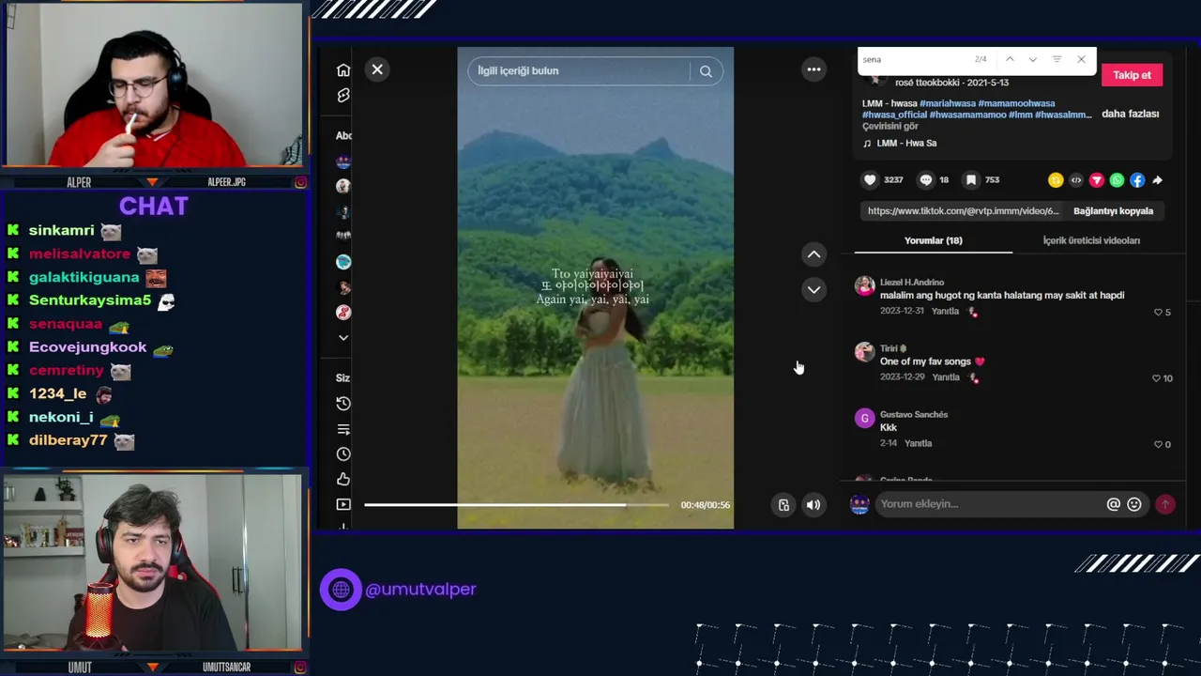
Task: Reply (Yanıtla) to Gustavo Sanchés's Kkk comment
Action: (918, 443)
